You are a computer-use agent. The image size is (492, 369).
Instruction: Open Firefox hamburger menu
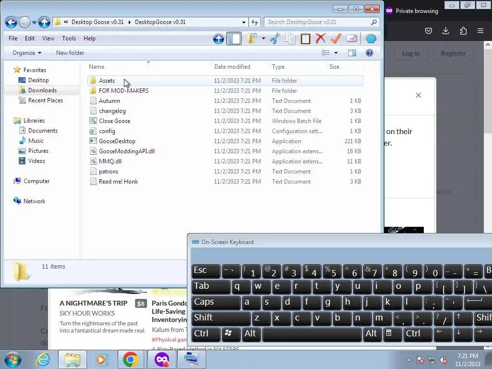click(x=480, y=30)
